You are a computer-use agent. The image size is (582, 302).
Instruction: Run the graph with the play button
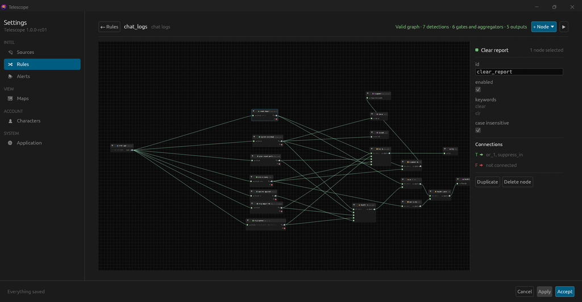(x=564, y=27)
